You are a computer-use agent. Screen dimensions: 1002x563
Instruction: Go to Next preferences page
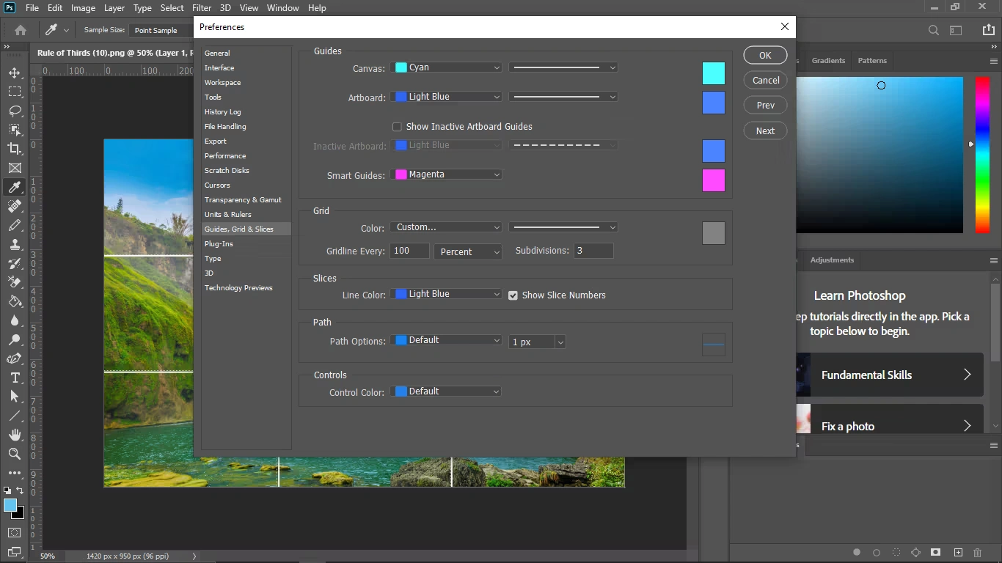pyautogui.click(x=765, y=130)
